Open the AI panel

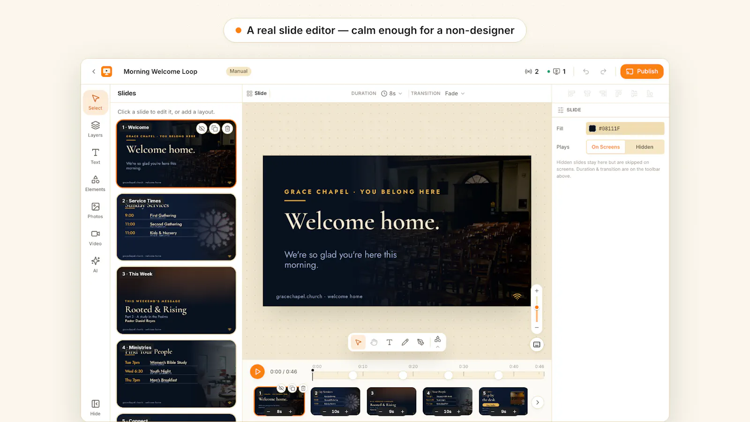[95, 264]
